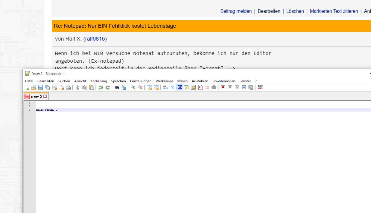Open the Sprachen menu
This screenshot has height=213, width=371.
(118, 81)
